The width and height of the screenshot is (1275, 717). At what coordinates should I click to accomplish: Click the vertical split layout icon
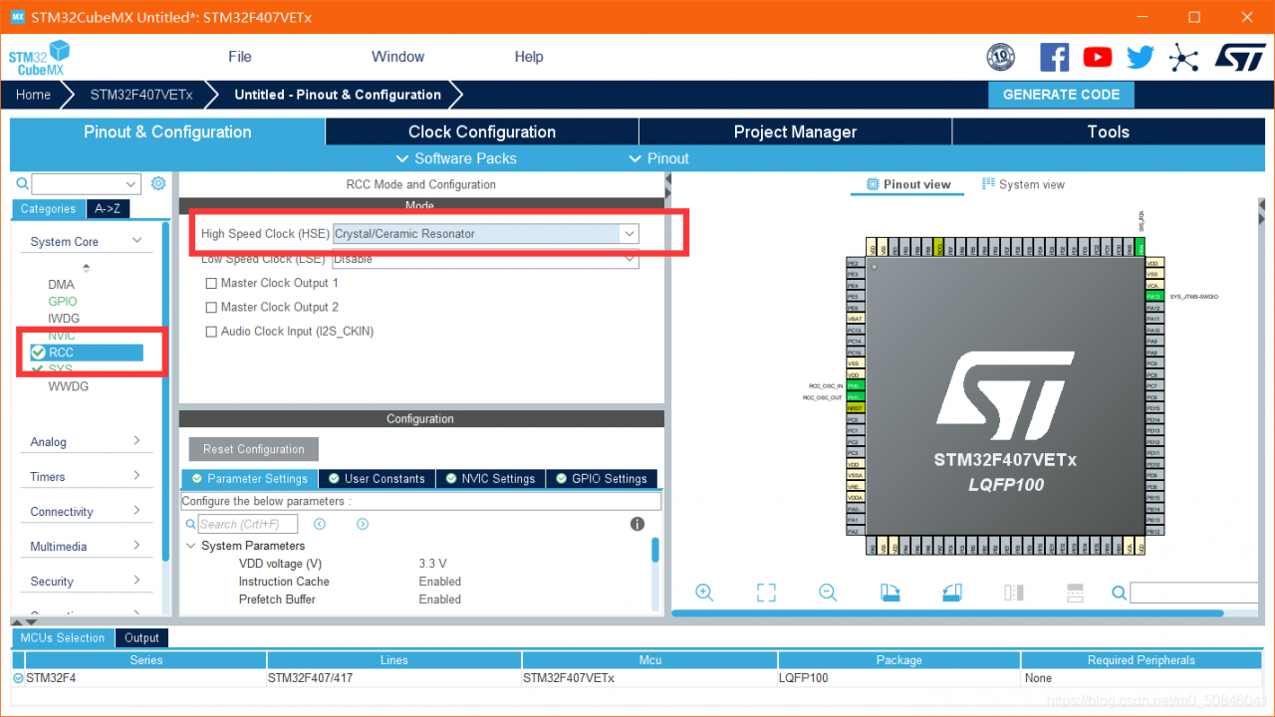pyautogui.click(x=1075, y=593)
